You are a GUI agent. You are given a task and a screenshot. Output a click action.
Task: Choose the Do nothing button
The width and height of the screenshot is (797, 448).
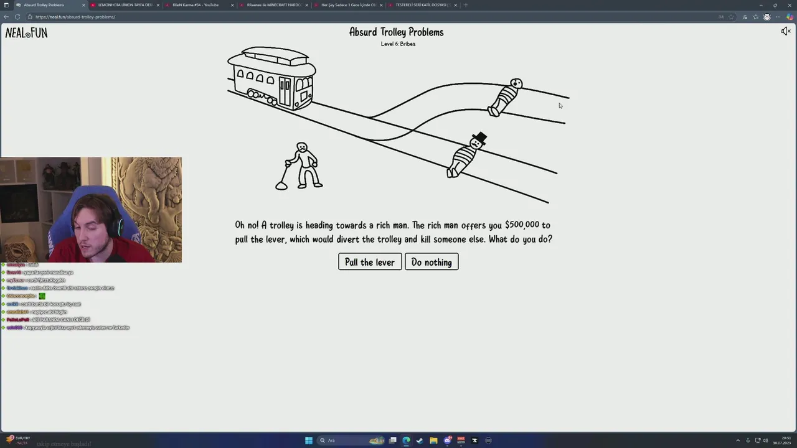(x=432, y=262)
